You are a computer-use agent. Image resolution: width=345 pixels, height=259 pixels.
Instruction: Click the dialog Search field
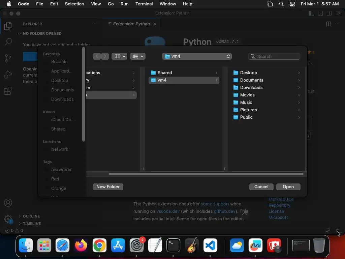pyautogui.click(x=274, y=56)
